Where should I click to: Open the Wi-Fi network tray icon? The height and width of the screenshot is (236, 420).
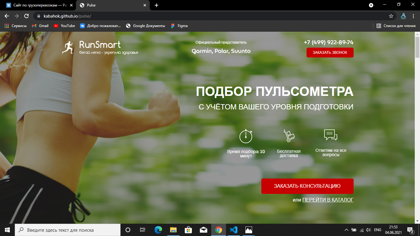(x=362, y=230)
